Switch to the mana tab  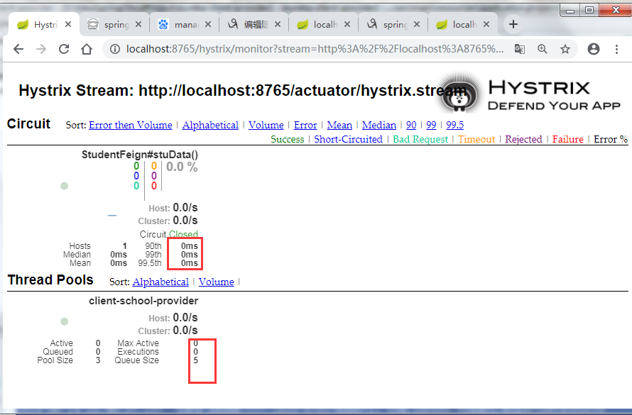(183, 25)
